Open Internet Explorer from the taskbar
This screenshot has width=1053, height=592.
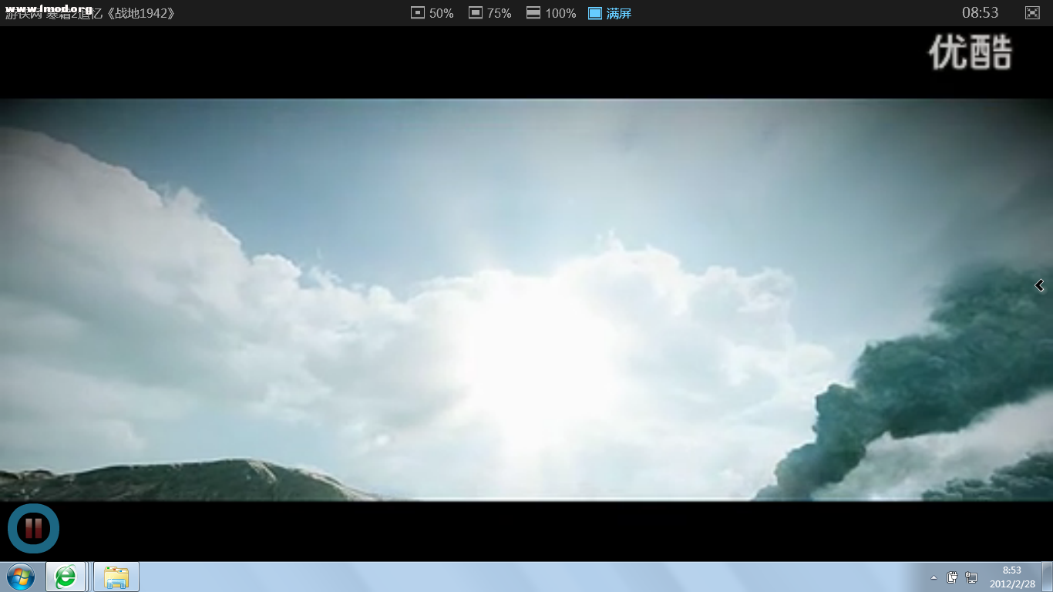tap(66, 577)
